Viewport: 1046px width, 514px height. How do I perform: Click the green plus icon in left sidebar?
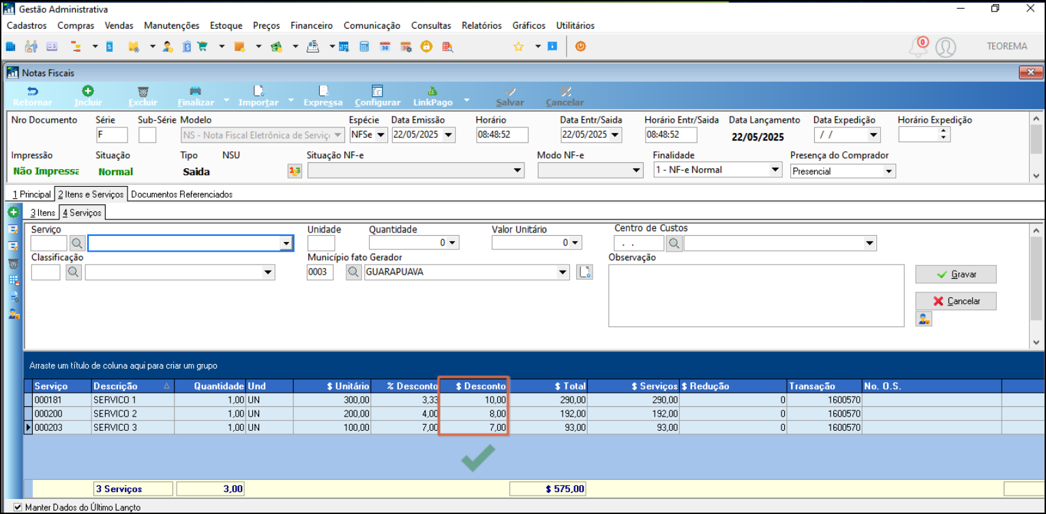[x=13, y=213]
